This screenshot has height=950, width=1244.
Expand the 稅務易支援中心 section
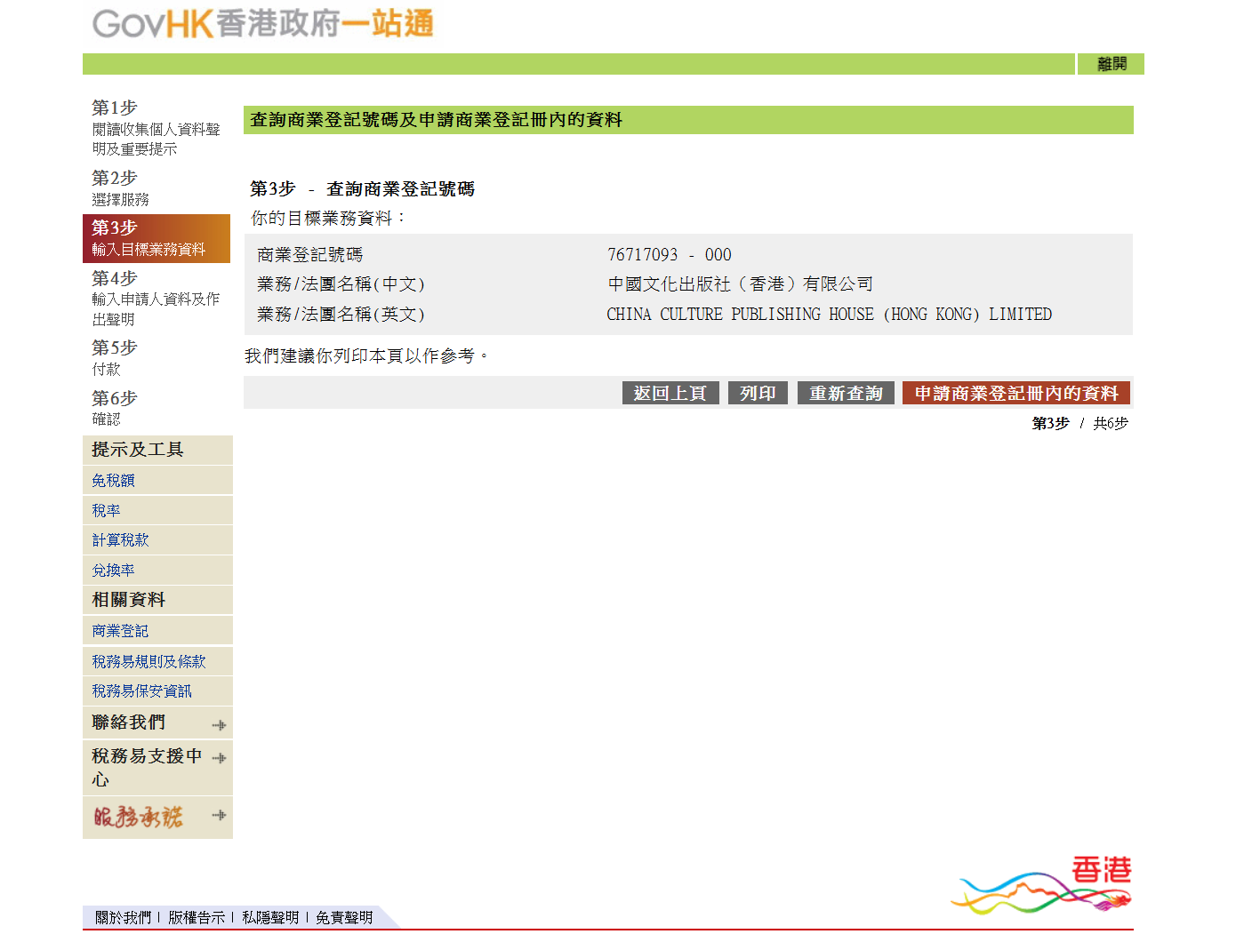(x=157, y=768)
